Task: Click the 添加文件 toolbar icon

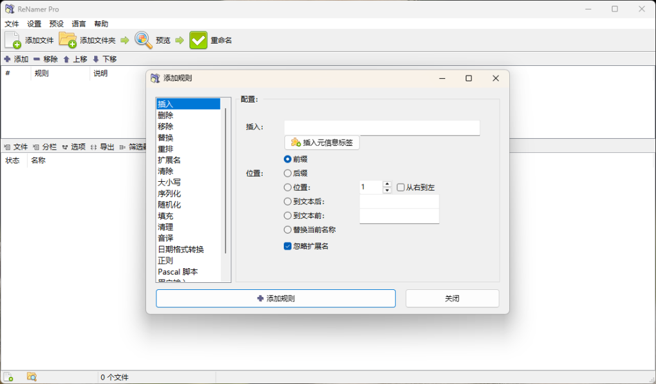Action: (x=12, y=40)
